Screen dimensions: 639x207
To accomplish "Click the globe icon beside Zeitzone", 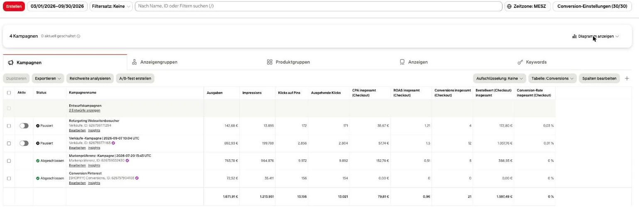I will tap(509, 6).
